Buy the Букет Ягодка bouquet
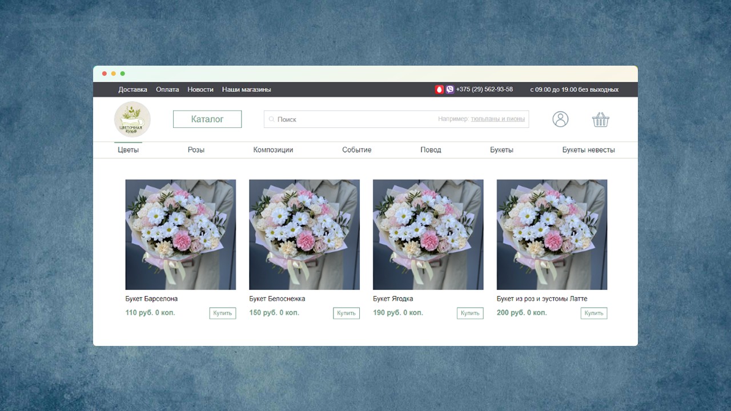 pyautogui.click(x=470, y=313)
